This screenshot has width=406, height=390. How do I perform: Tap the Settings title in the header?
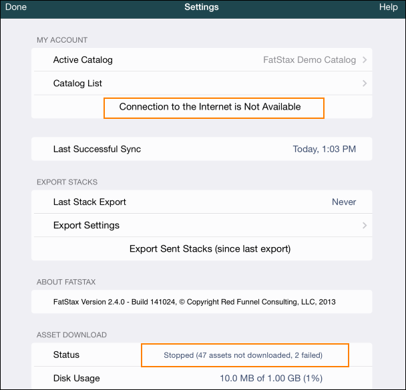coord(202,7)
